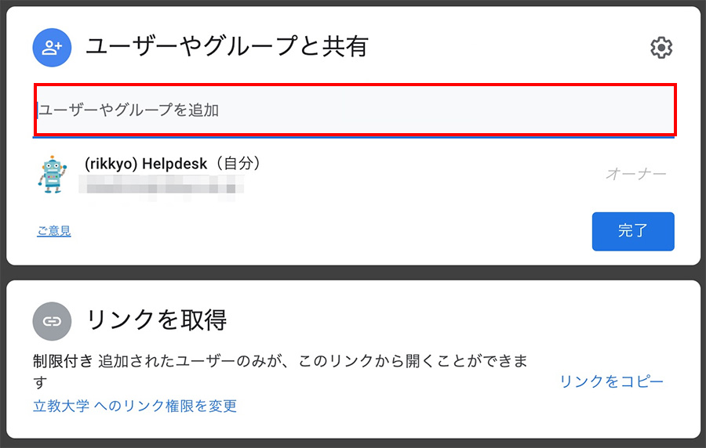
Task: Click empty space left of the 完了 button
Action: coord(331,231)
